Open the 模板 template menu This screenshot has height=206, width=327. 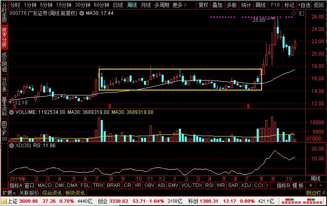click(x=298, y=185)
